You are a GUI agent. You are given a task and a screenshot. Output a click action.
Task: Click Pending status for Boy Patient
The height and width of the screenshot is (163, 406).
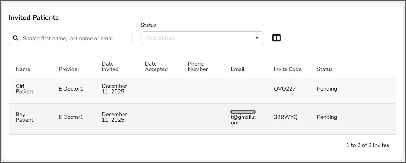pos(327,117)
